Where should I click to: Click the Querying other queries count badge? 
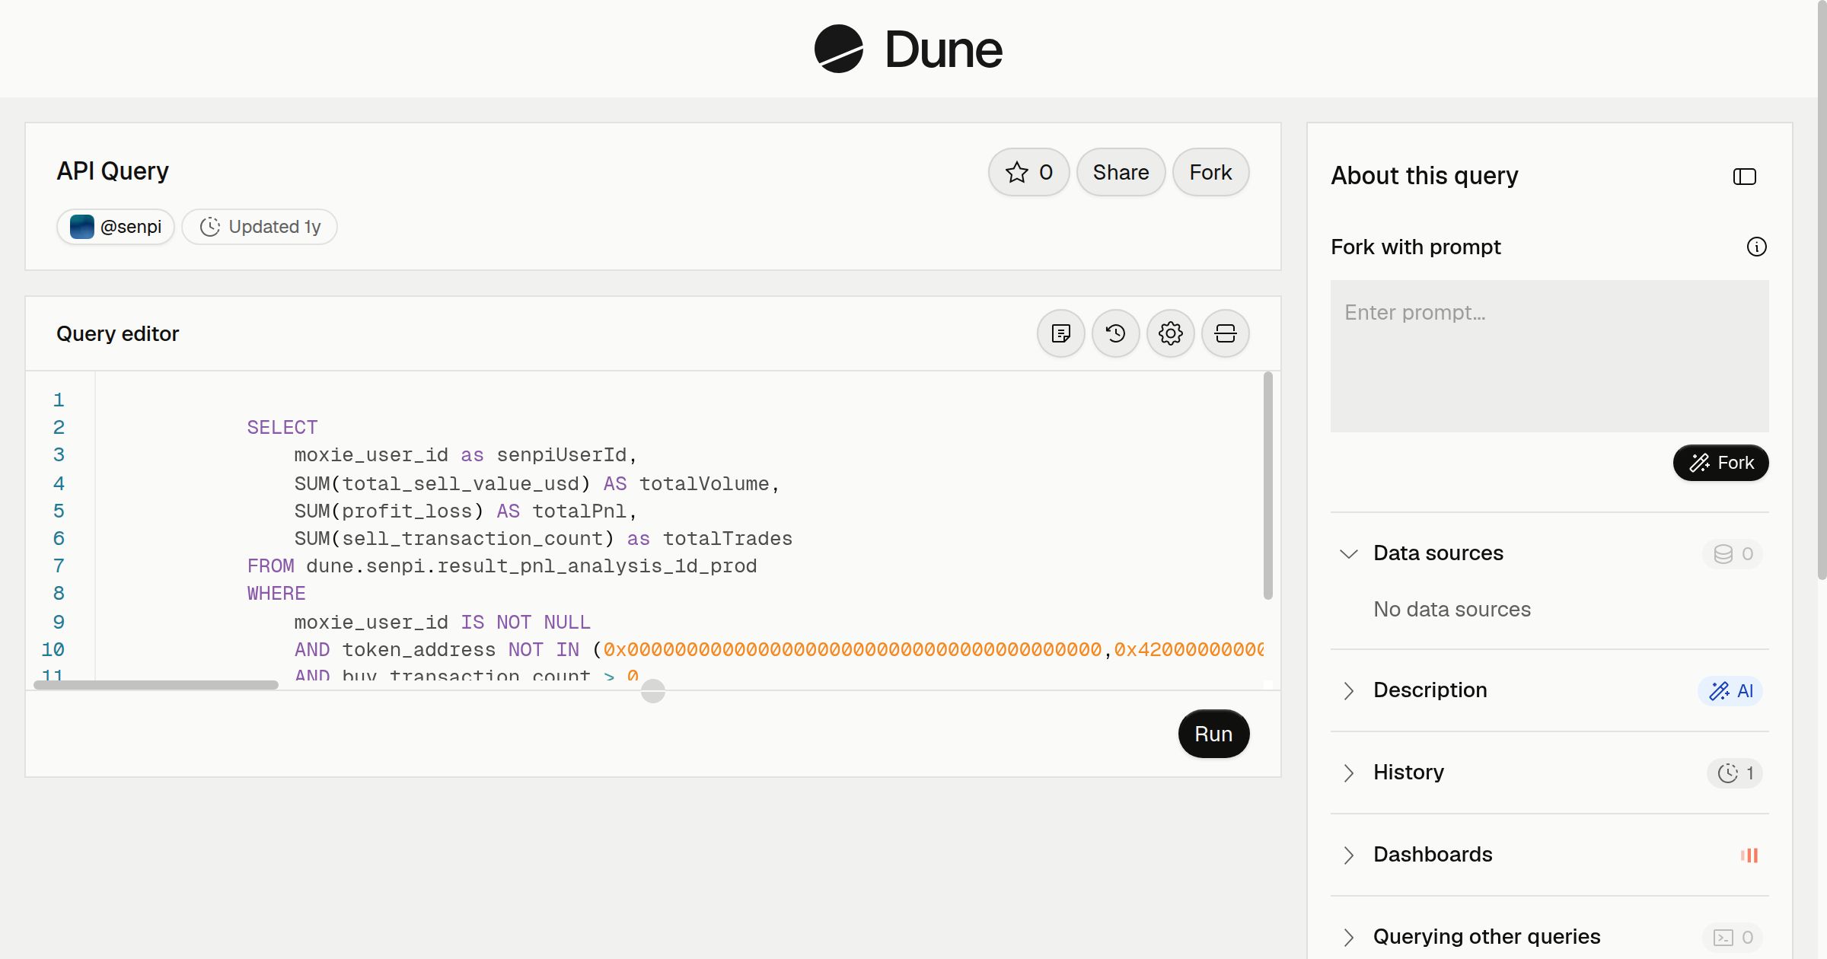pos(1733,937)
